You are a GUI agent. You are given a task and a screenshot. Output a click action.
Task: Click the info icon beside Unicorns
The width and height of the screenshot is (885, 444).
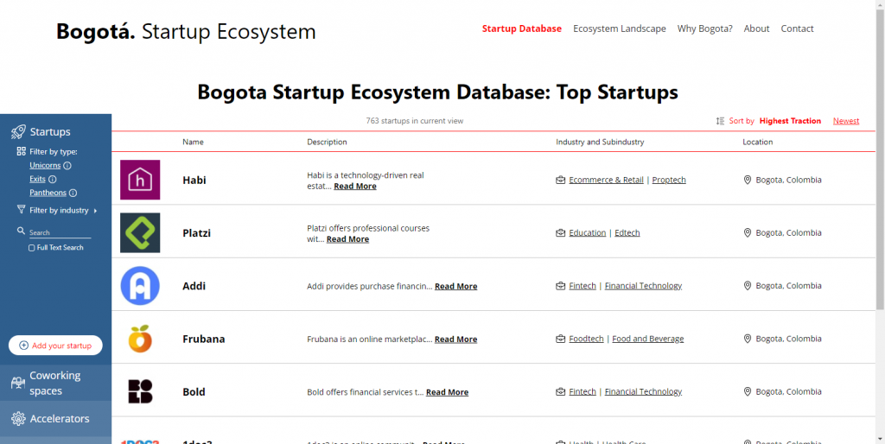[x=67, y=166]
